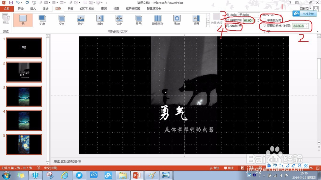Viewport: 321px width, 180px height.
Task: Open the Windows Start button
Action: point(6,175)
